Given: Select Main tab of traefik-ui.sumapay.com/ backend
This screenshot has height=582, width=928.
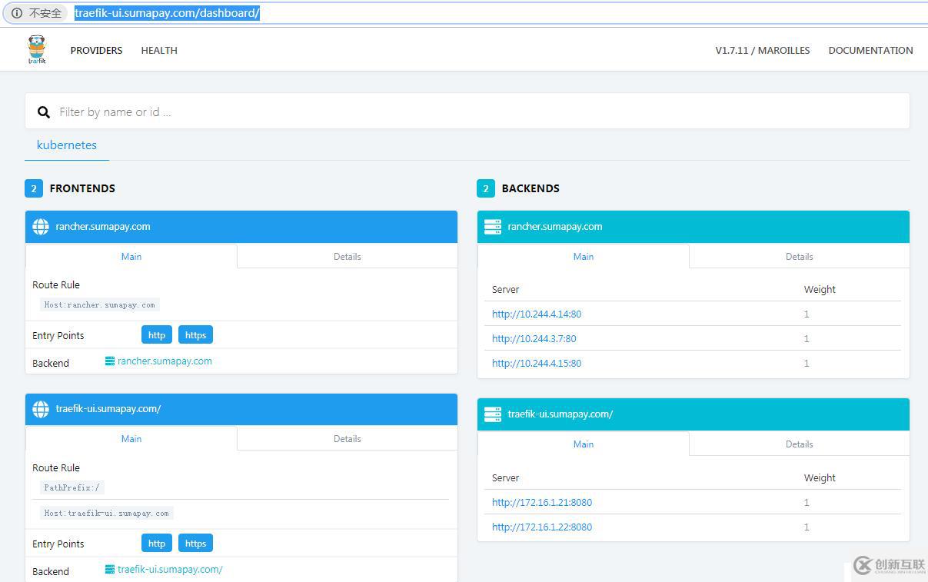Looking at the screenshot, I should tap(584, 444).
